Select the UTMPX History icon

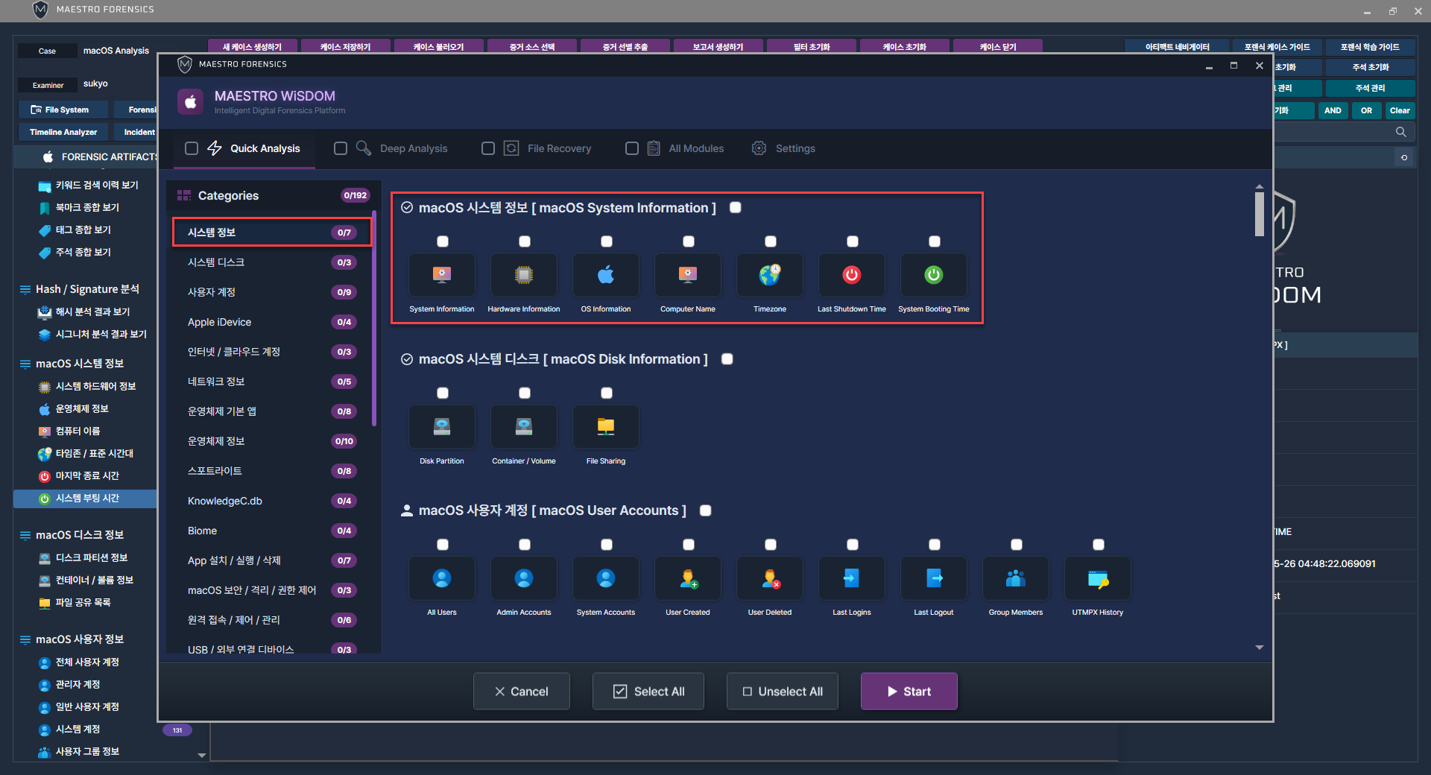coord(1098,578)
